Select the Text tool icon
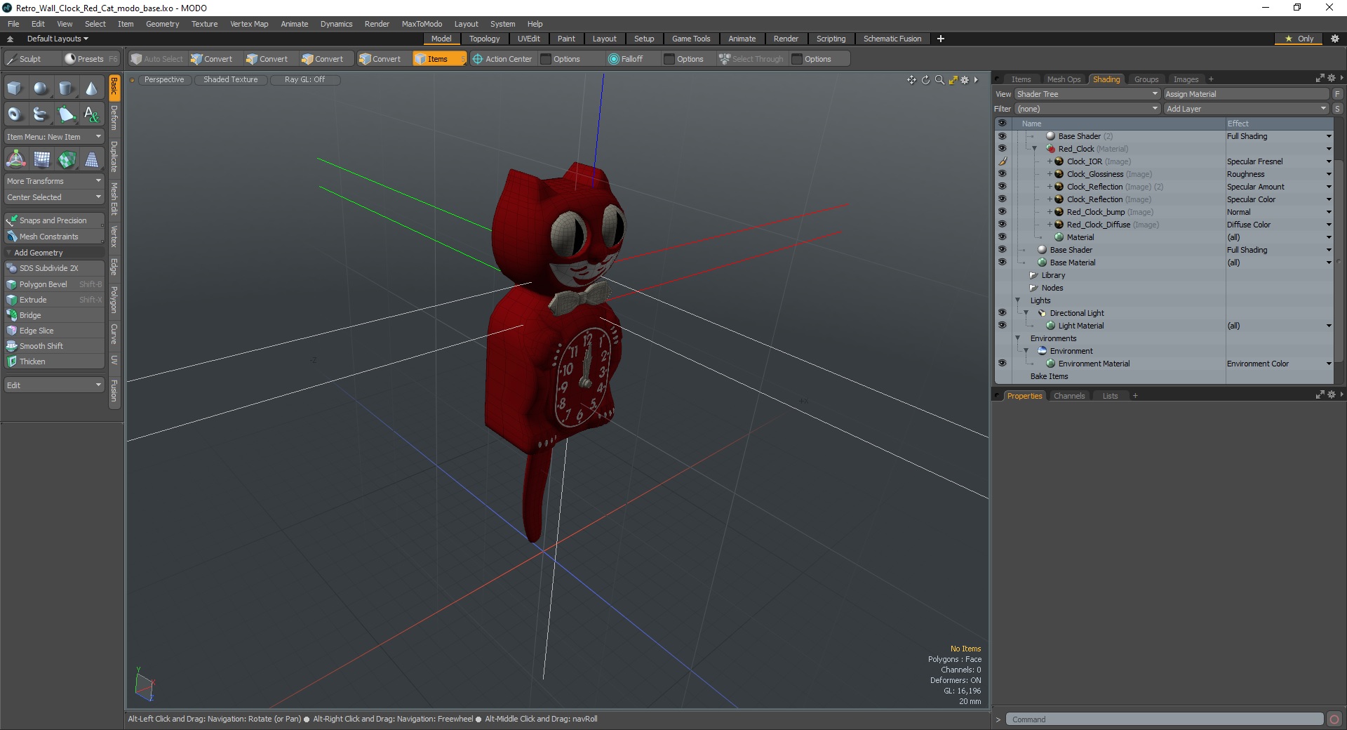The height and width of the screenshot is (730, 1347). point(91,114)
